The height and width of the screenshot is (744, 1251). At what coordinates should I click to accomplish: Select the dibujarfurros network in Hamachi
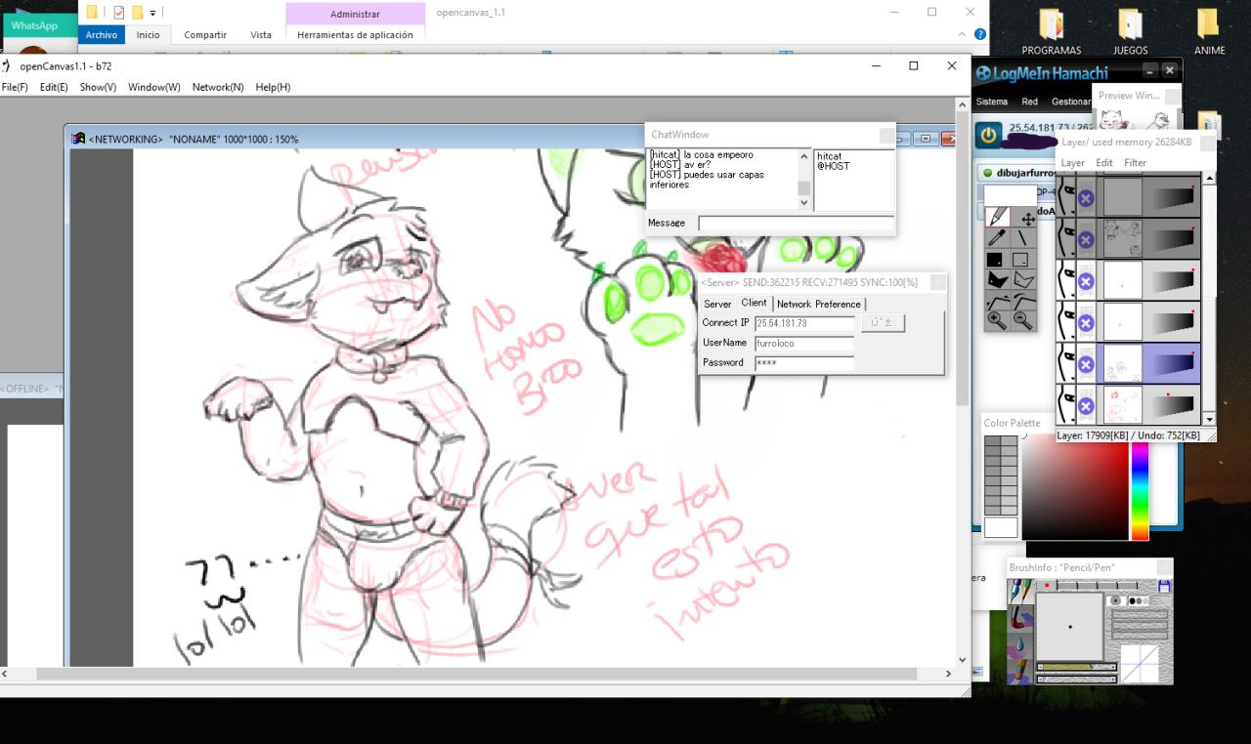(1016, 173)
